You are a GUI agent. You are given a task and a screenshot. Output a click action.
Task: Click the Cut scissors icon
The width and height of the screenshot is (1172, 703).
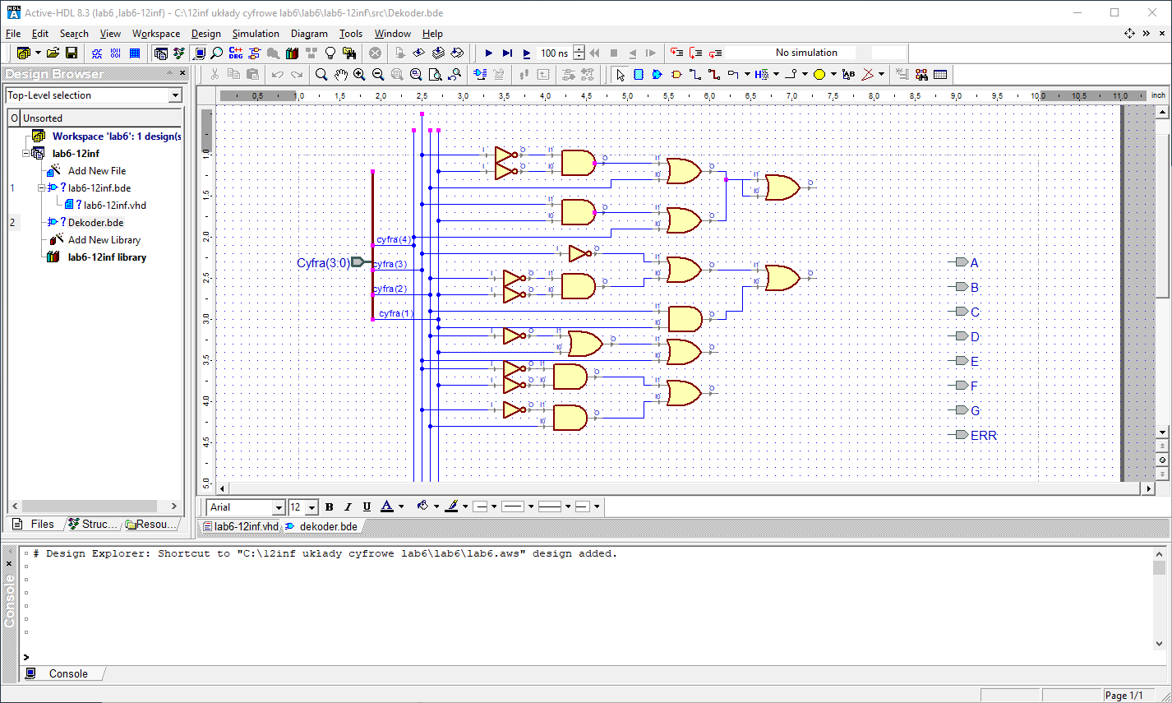point(215,75)
